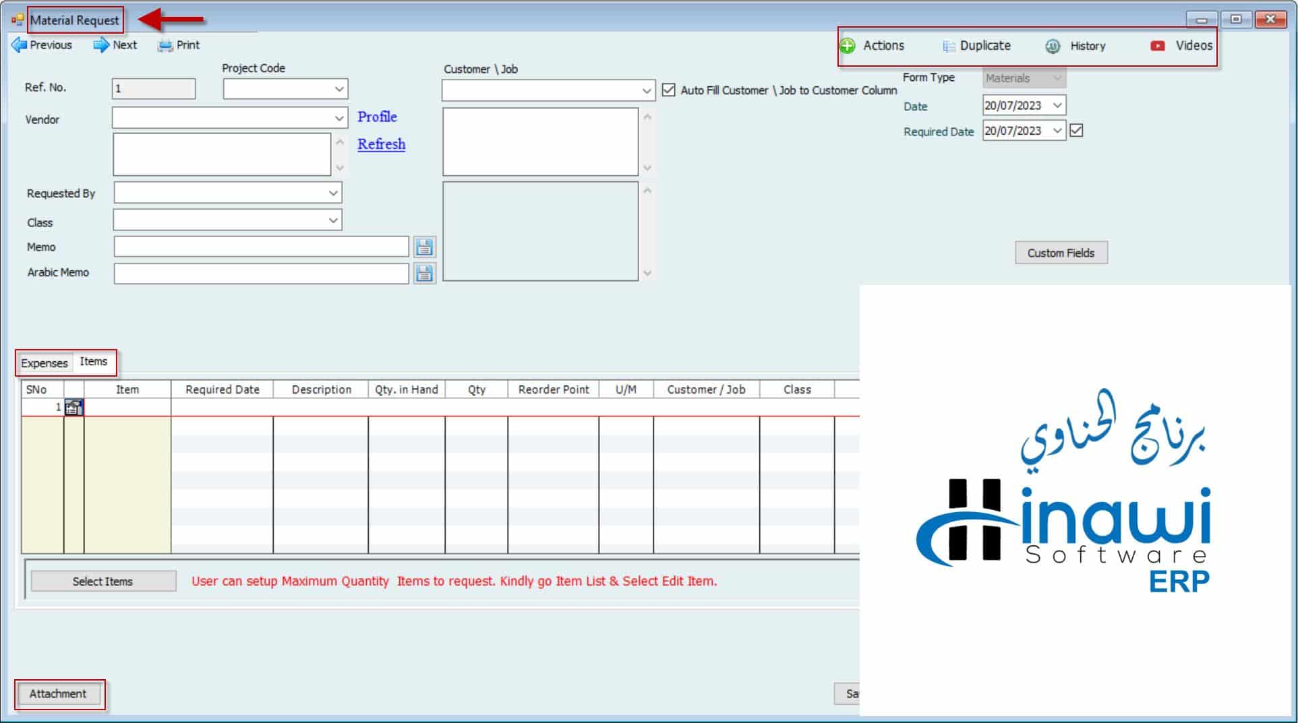Image resolution: width=1298 pixels, height=723 pixels.
Task: Open the Project Code dropdown
Action: 339,89
